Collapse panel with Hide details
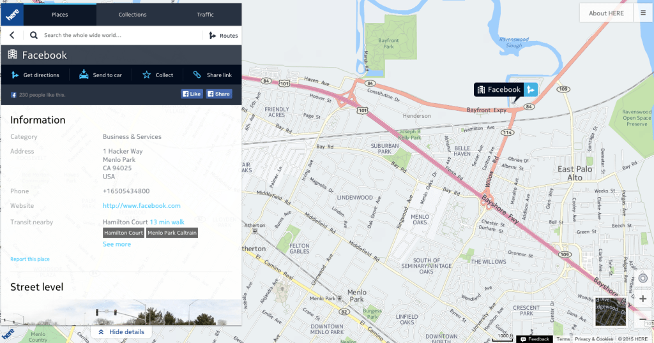 121,332
